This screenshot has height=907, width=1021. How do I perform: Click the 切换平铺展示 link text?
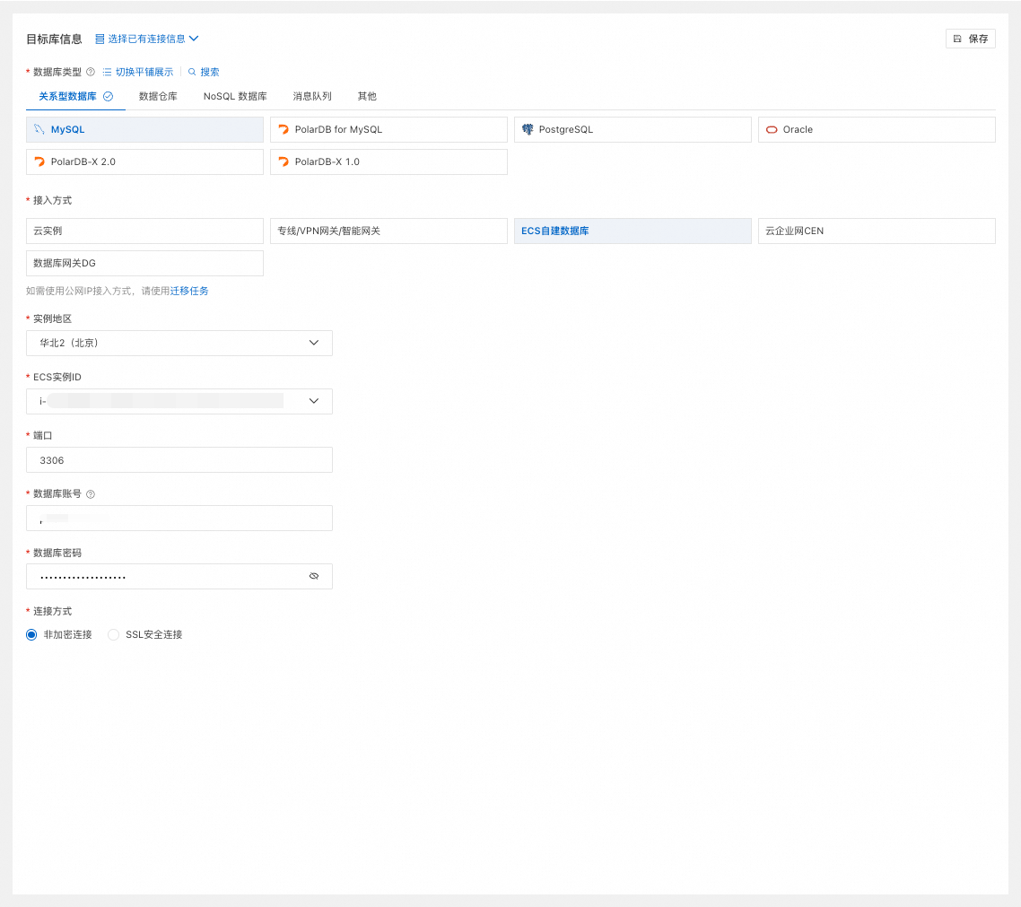pyautogui.click(x=144, y=72)
